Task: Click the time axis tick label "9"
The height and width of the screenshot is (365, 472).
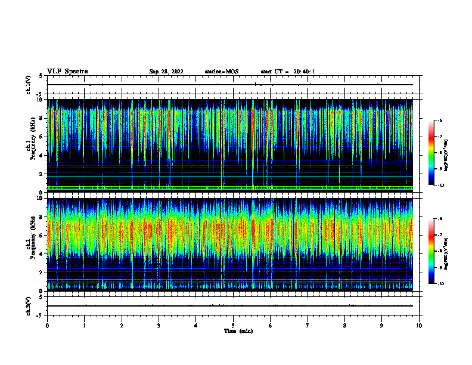Action: pyautogui.click(x=381, y=326)
